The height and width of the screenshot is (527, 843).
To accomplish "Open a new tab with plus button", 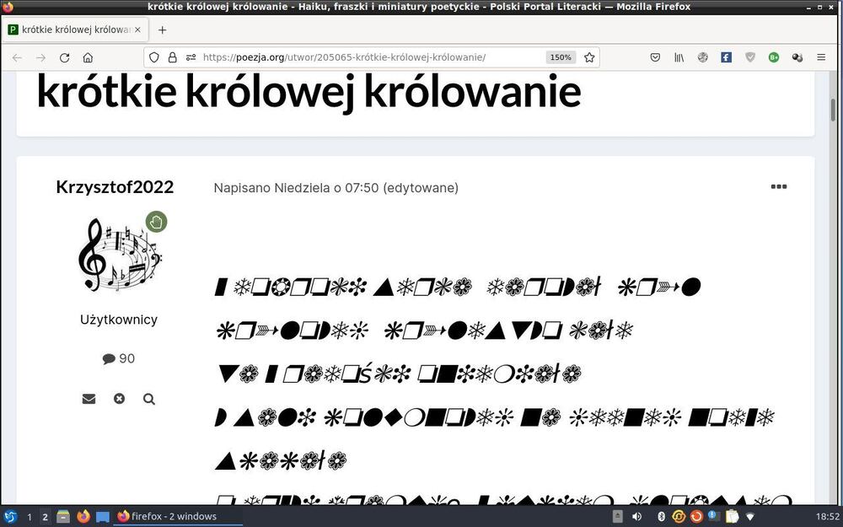I will (163, 30).
